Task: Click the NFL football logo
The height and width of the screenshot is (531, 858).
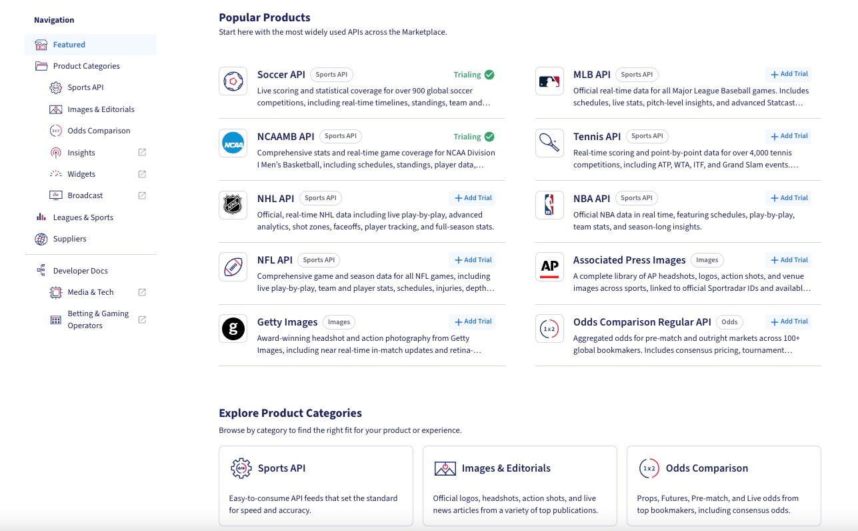Action: [233, 267]
